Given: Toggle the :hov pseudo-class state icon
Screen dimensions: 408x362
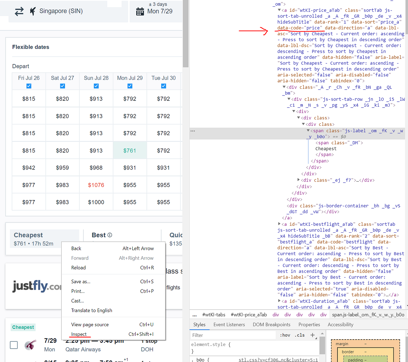Looking at the screenshot, I should coord(285,335).
